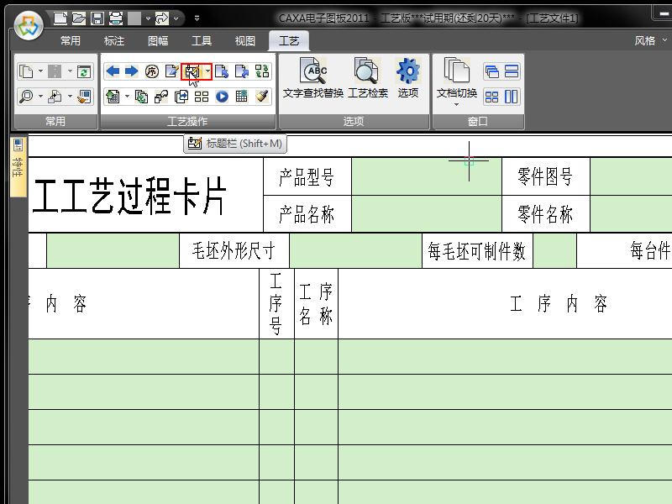This screenshot has height=504, width=672.
Task: Save the file from quick access toolbar
Action: [97, 18]
